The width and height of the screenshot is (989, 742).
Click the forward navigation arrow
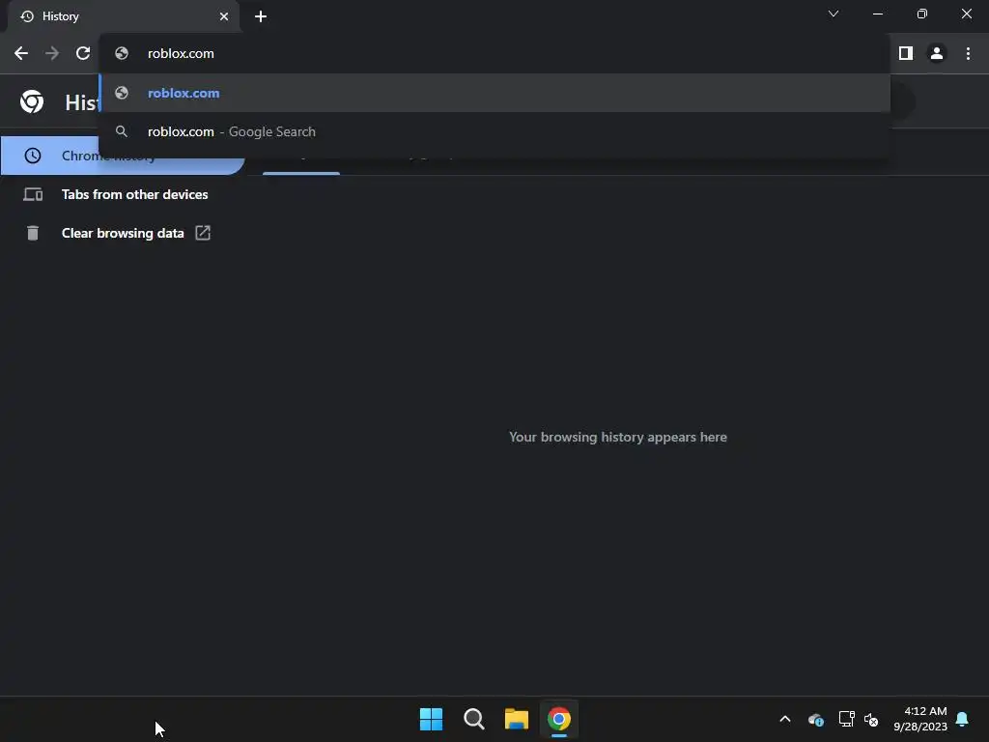pyautogui.click(x=52, y=54)
